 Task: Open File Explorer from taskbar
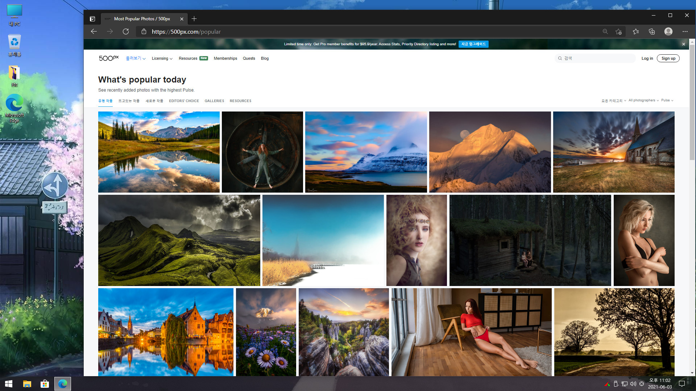tap(27, 384)
